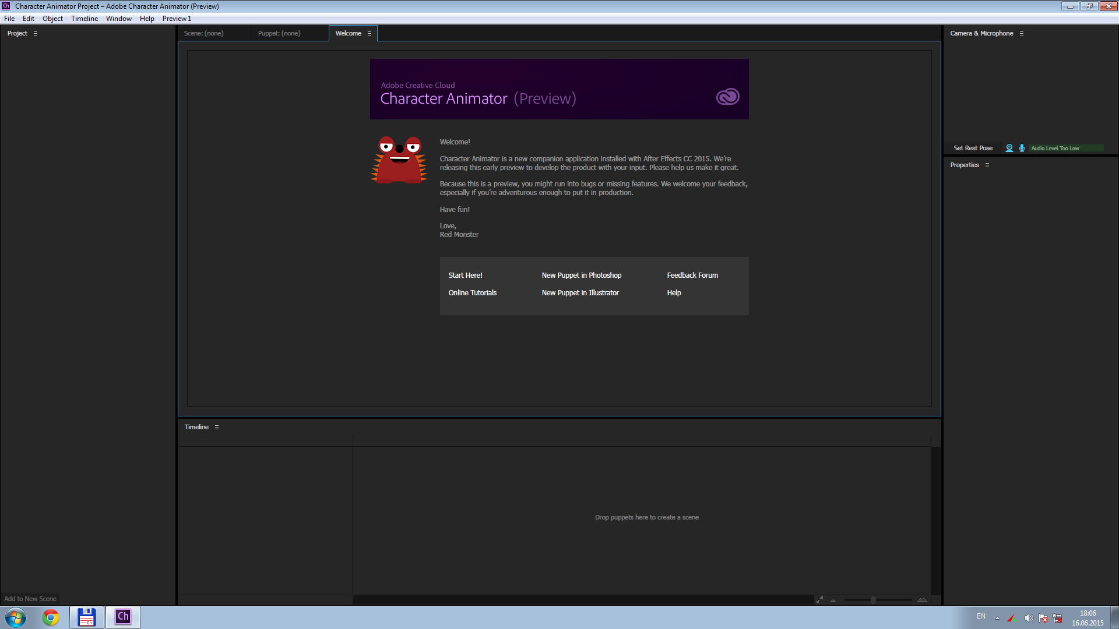Open the Welcome panel menu icon

370,33
